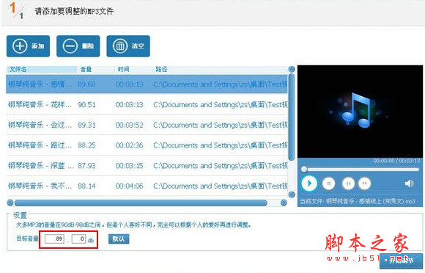
Task: Click the 清空 trash clear-list button
Action: (x=128, y=46)
